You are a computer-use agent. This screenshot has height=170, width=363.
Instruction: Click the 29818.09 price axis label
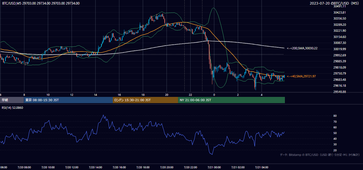(339, 67)
